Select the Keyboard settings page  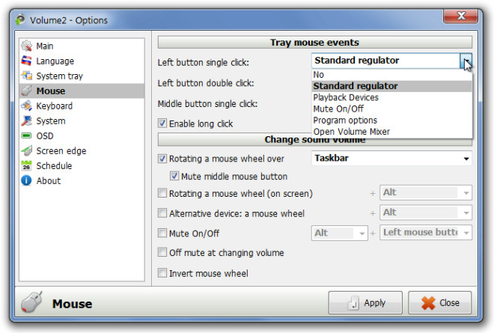click(x=82, y=106)
